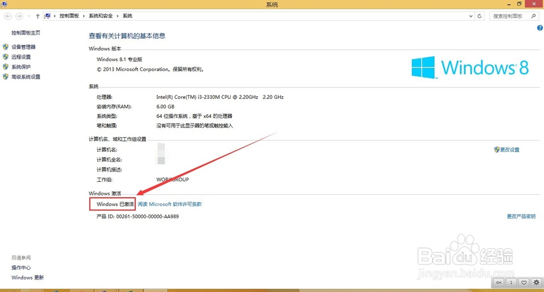Click shield icon beside 设备管理器
The width and height of the screenshot is (544, 292).
click(x=5, y=47)
